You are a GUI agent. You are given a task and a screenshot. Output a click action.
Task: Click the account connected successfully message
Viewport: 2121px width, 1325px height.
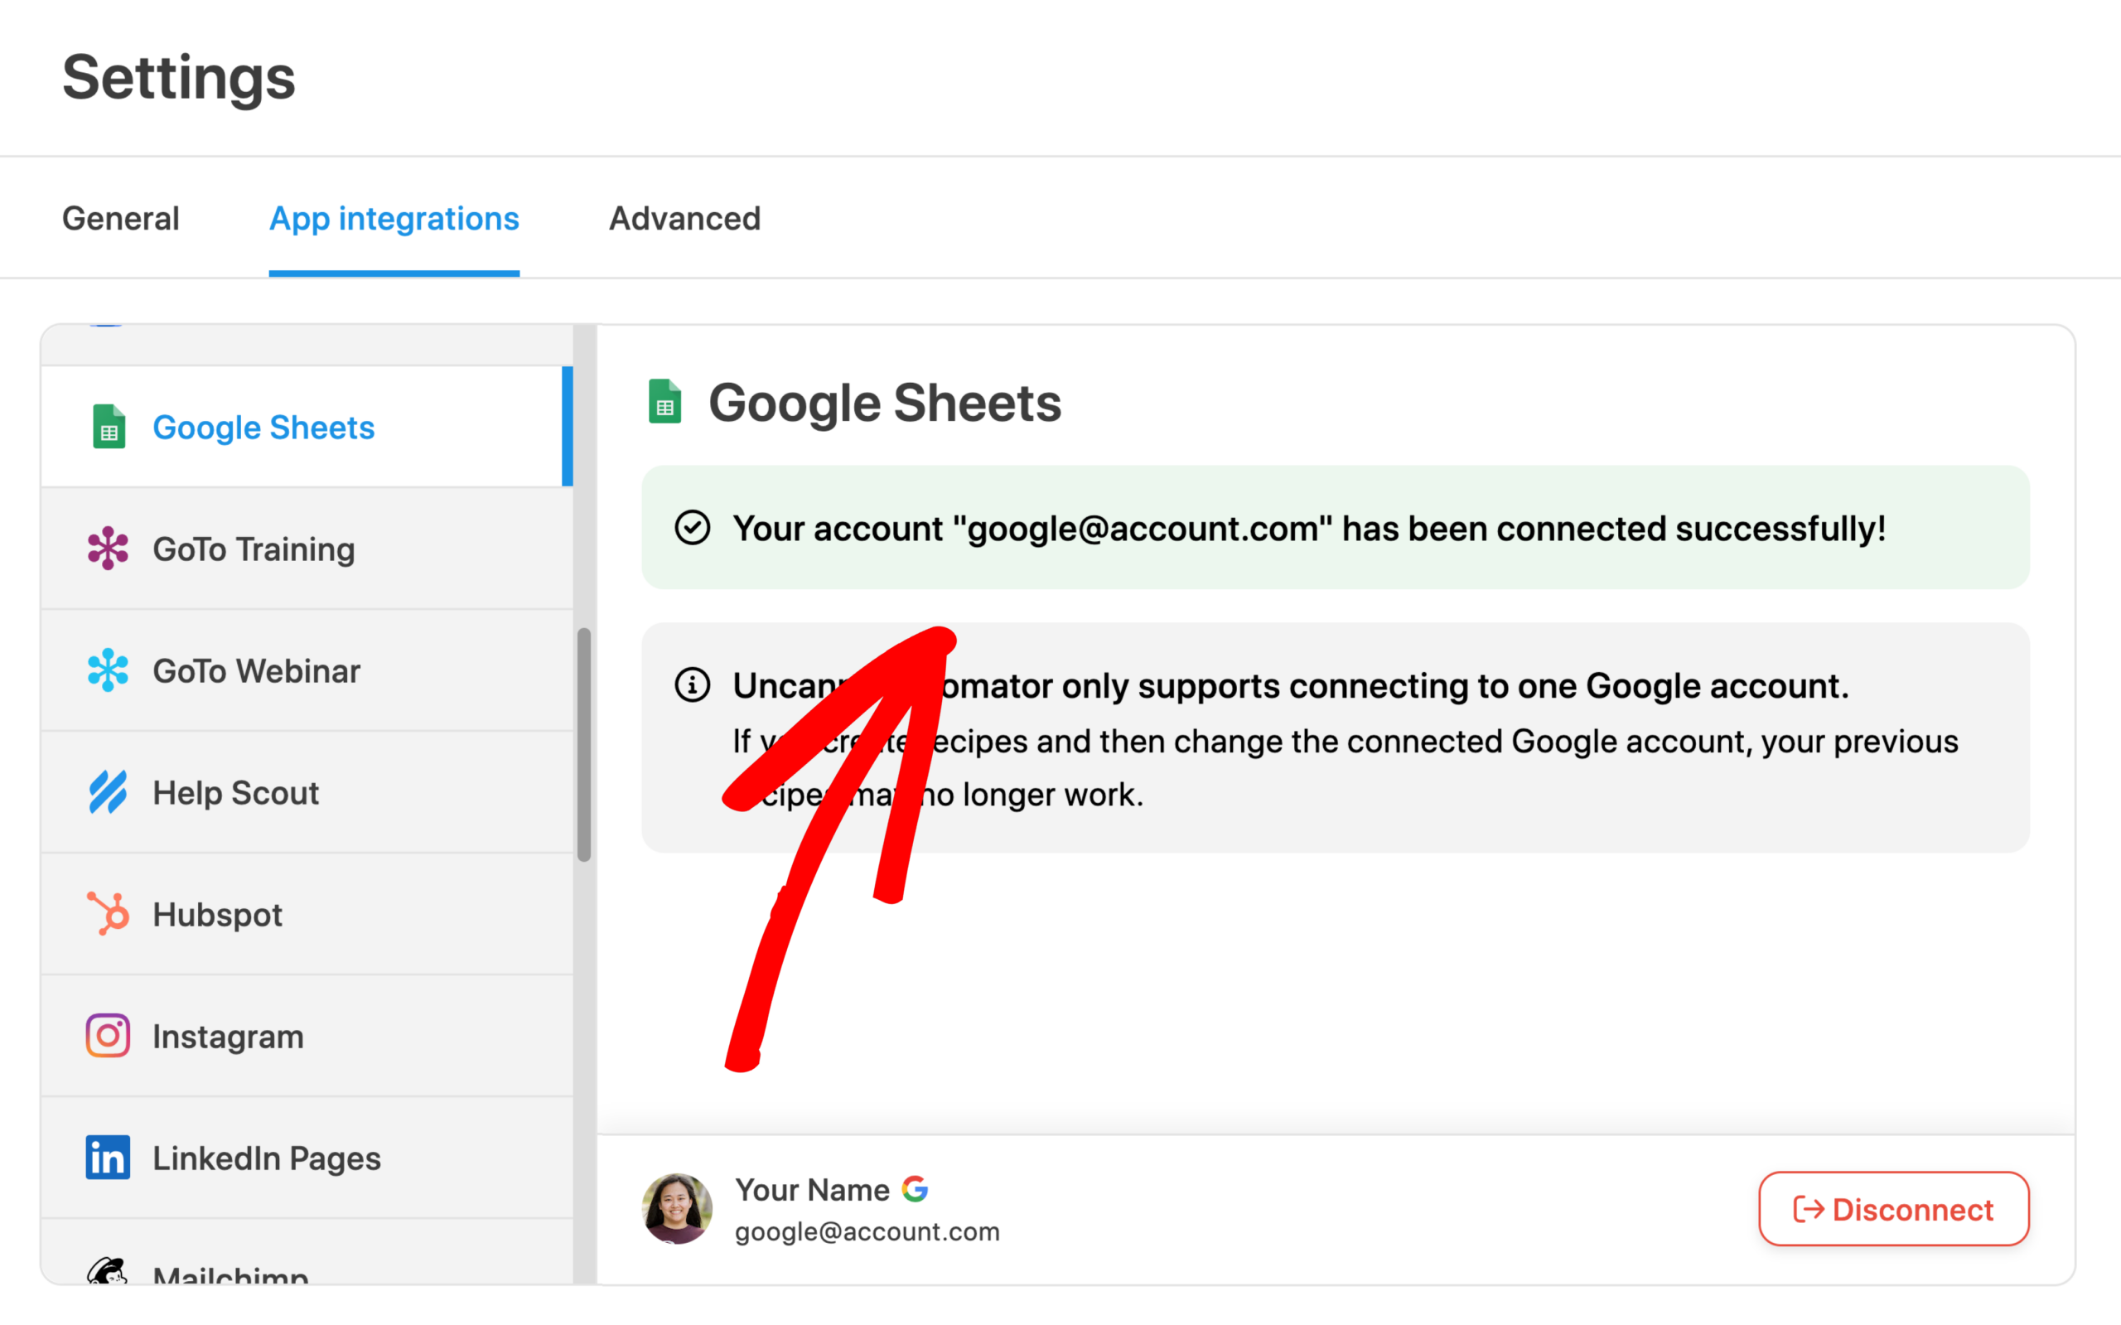pos(1309,529)
